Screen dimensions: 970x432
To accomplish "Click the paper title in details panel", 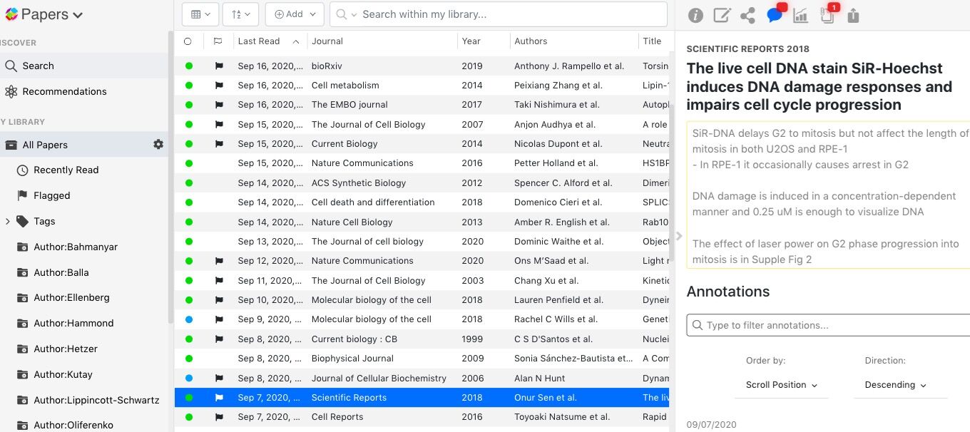I will pyautogui.click(x=820, y=86).
